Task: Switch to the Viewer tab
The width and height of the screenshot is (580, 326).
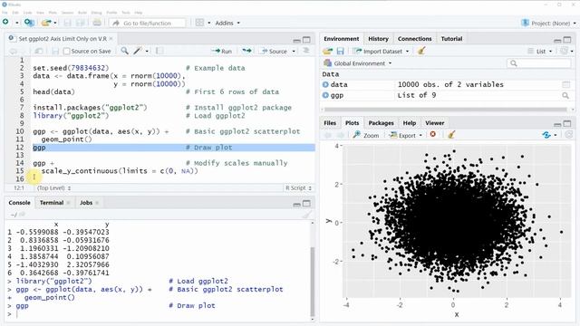Action: pos(435,123)
